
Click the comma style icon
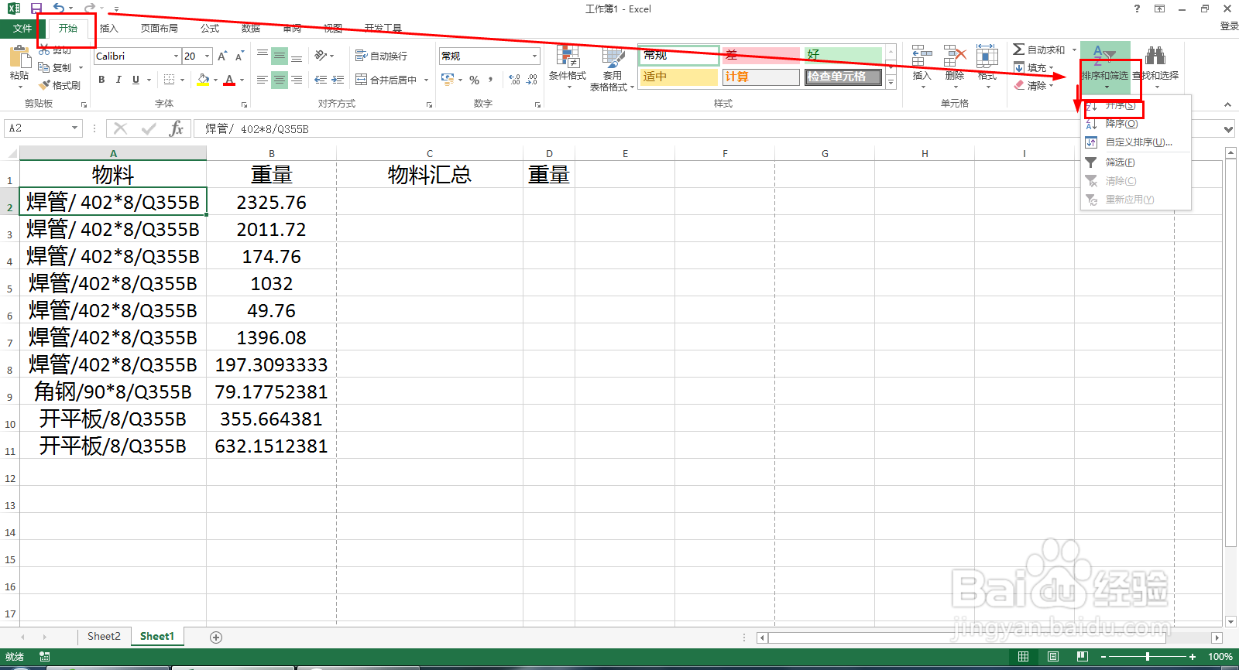coord(491,80)
